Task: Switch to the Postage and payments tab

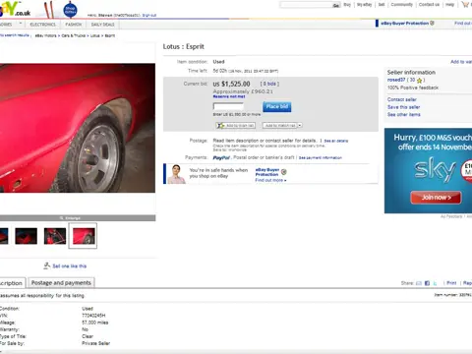Action: tap(61, 283)
